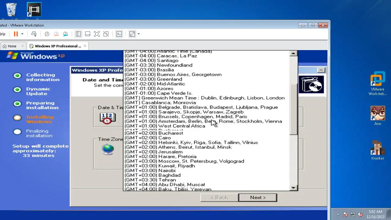Close the Home tab
The height and width of the screenshot is (220, 391).
coord(23,46)
